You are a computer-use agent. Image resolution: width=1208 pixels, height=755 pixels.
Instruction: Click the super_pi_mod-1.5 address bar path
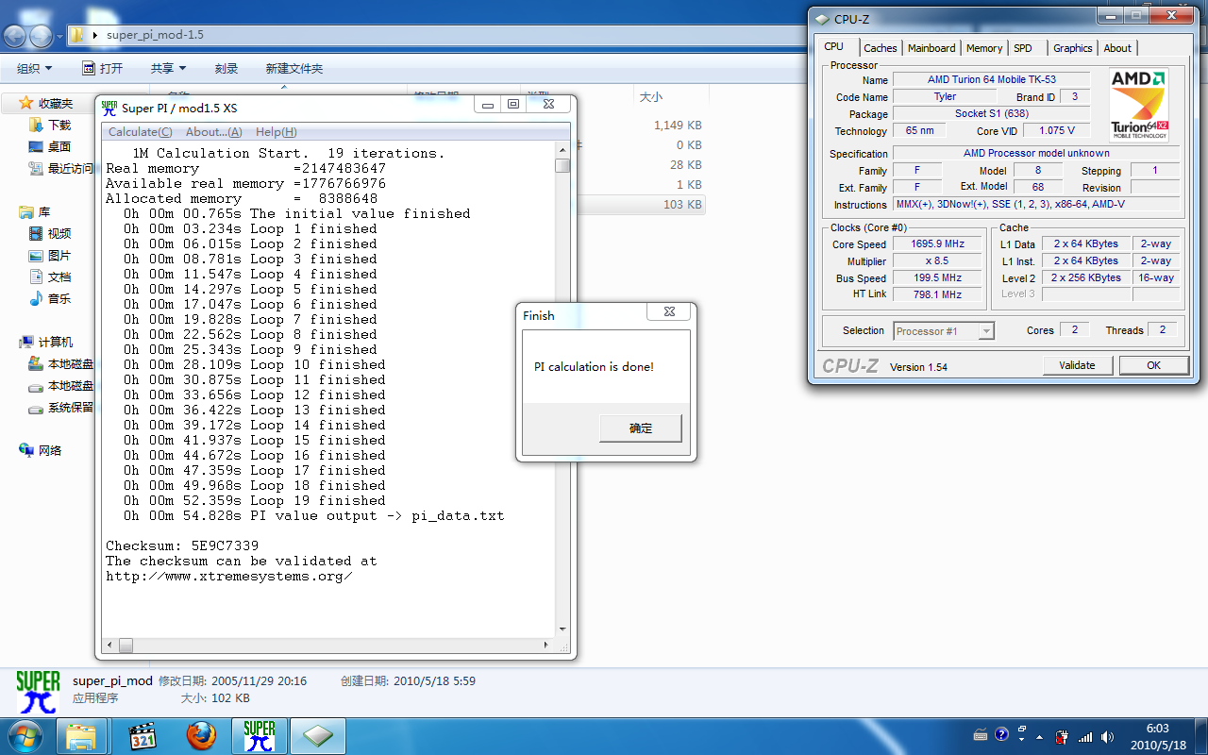(155, 35)
